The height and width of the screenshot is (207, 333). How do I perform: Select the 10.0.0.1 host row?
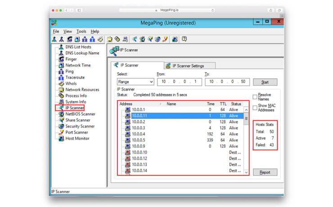coord(183,110)
